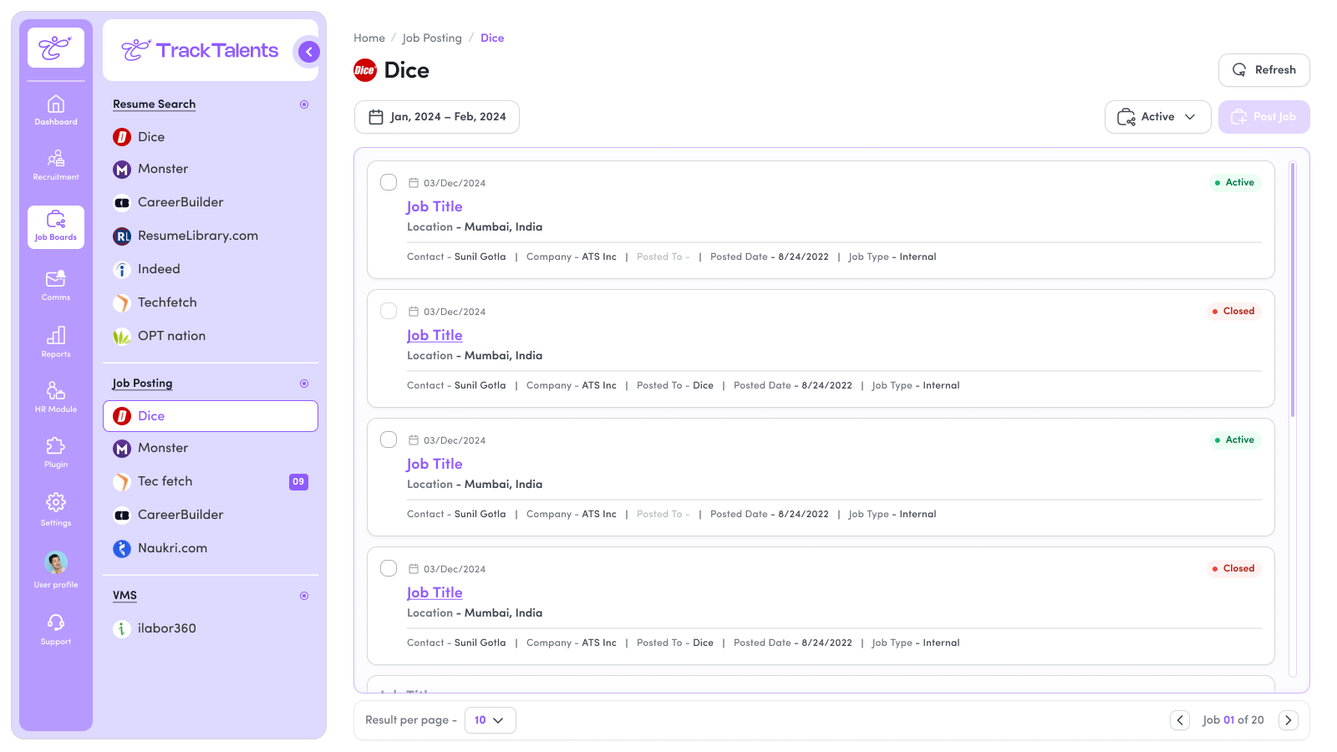Open the Active status filter dropdown
The width and height of the screenshot is (1337, 752).
tap(1157, 117)
